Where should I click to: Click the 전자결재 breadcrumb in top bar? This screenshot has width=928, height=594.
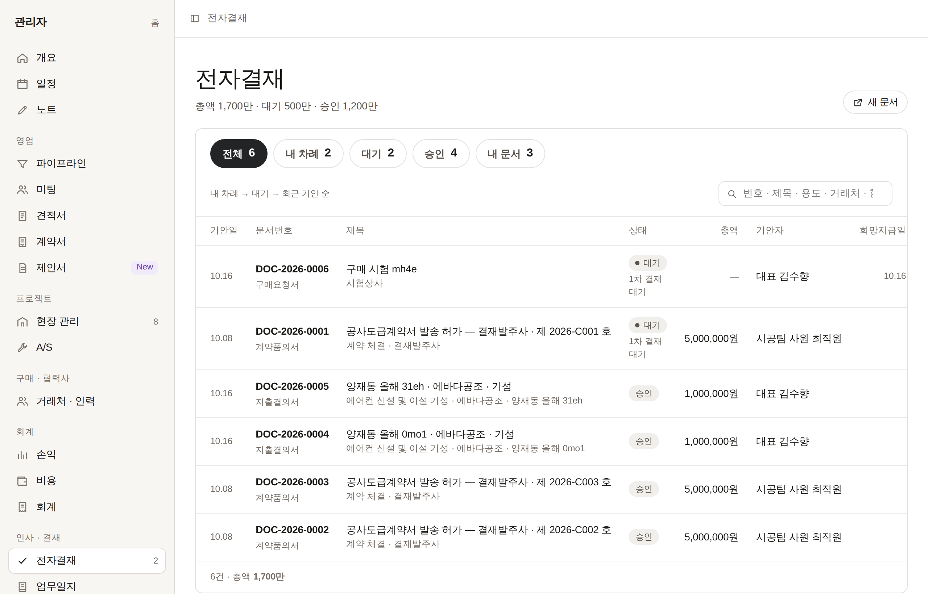227,18
